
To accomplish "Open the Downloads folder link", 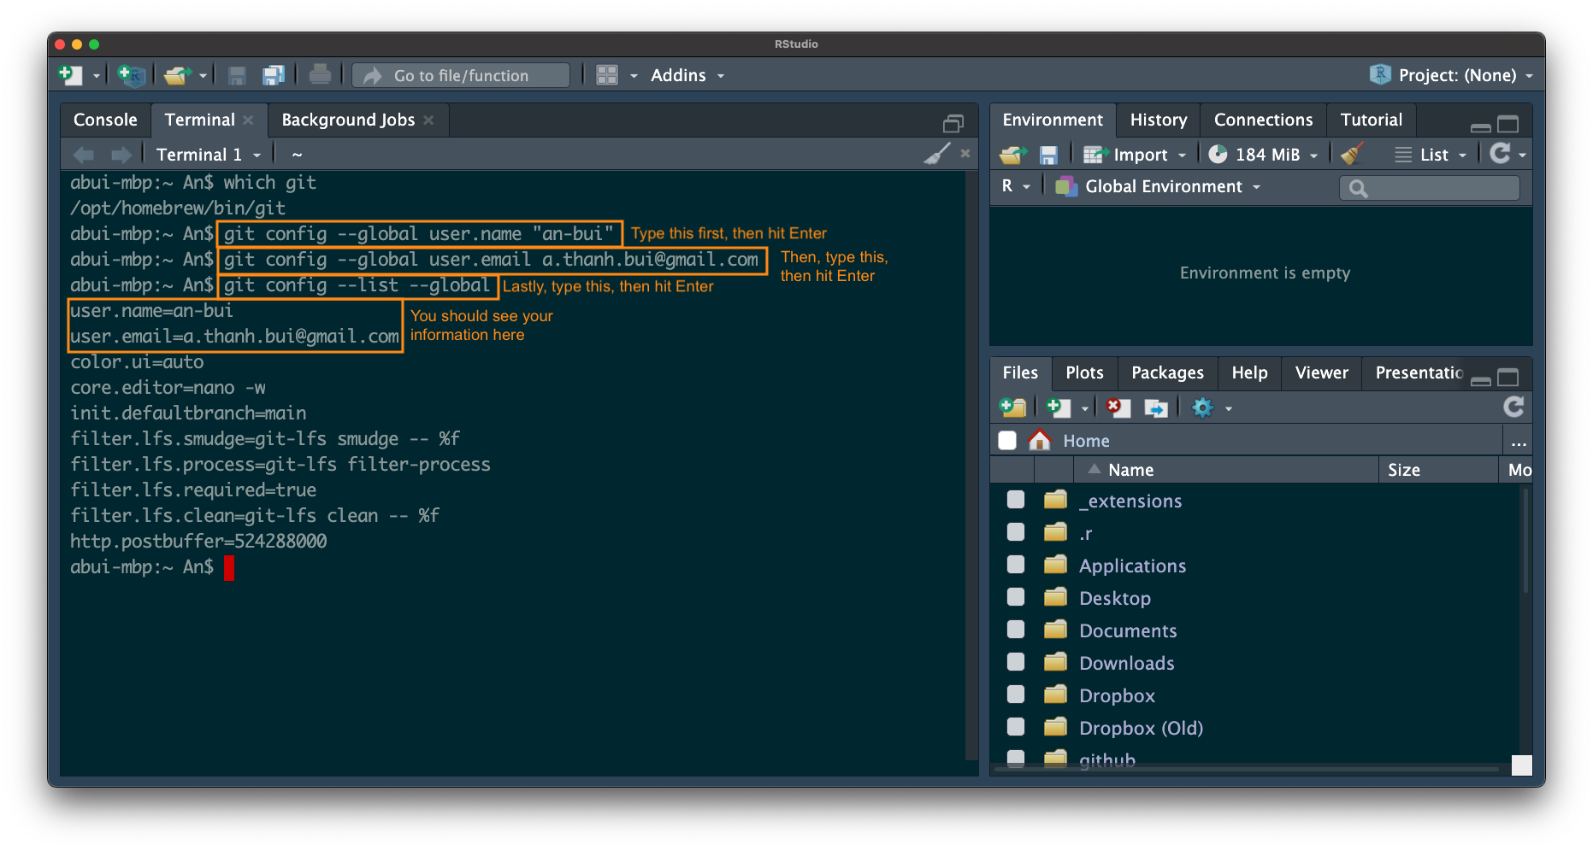I will (1126, 663).
